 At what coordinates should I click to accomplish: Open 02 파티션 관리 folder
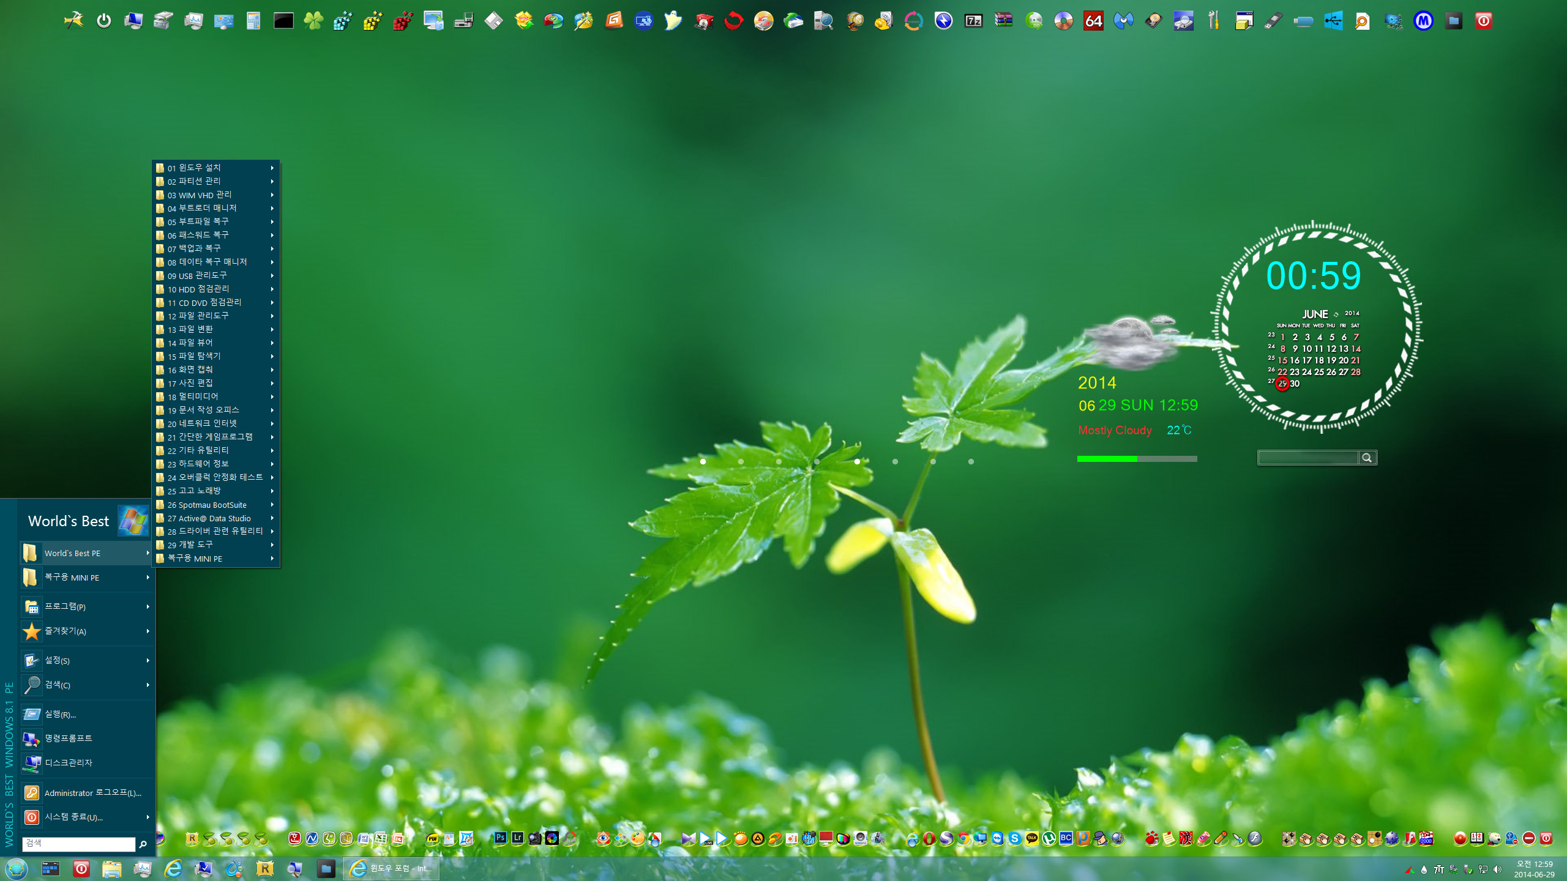coord(215,181)
